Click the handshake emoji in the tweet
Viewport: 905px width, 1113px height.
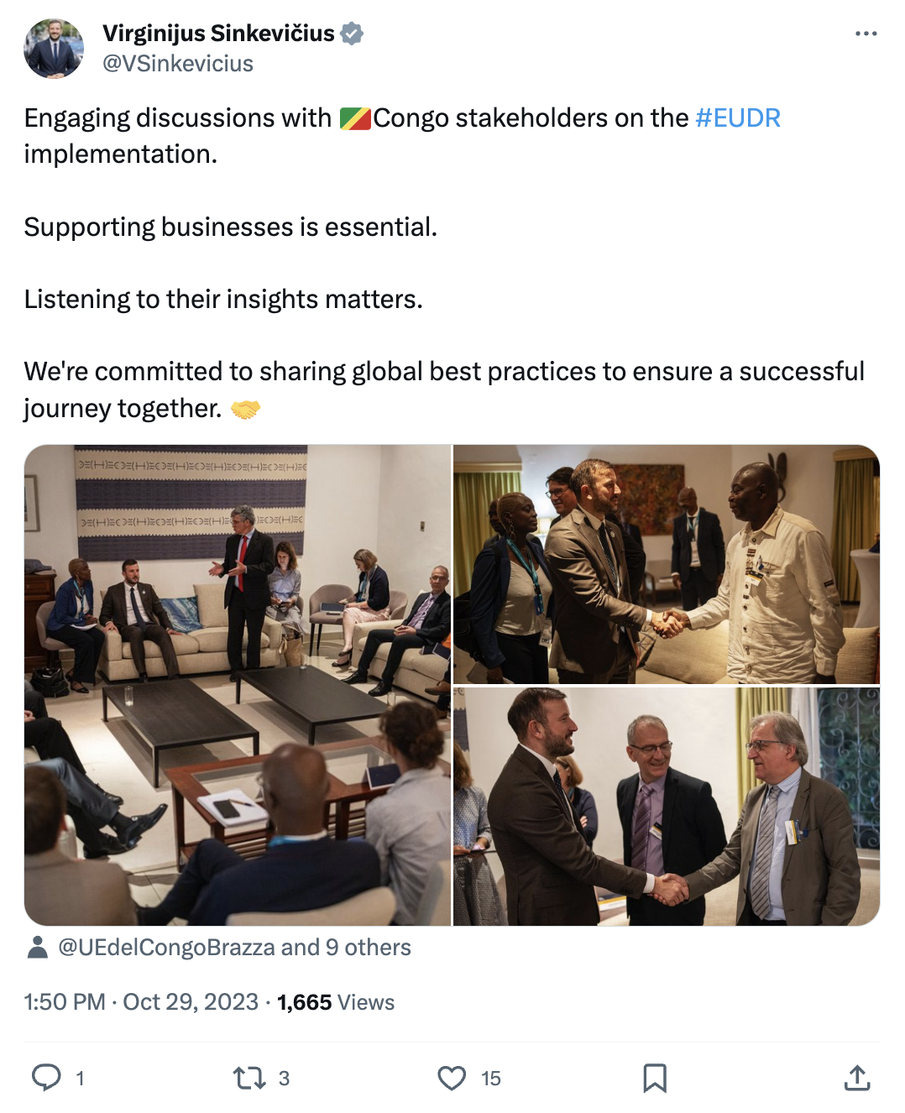[x=245, y=409]
